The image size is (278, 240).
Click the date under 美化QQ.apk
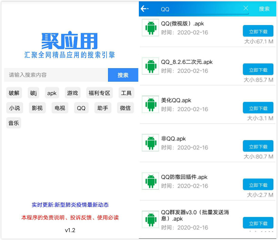tap(185, 109)
